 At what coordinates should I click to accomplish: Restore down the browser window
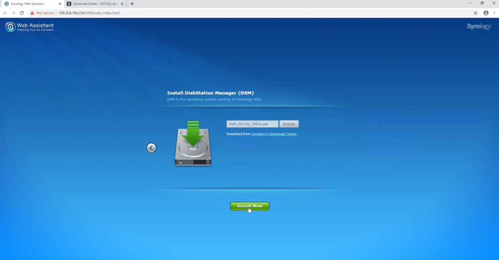[482, 3]
